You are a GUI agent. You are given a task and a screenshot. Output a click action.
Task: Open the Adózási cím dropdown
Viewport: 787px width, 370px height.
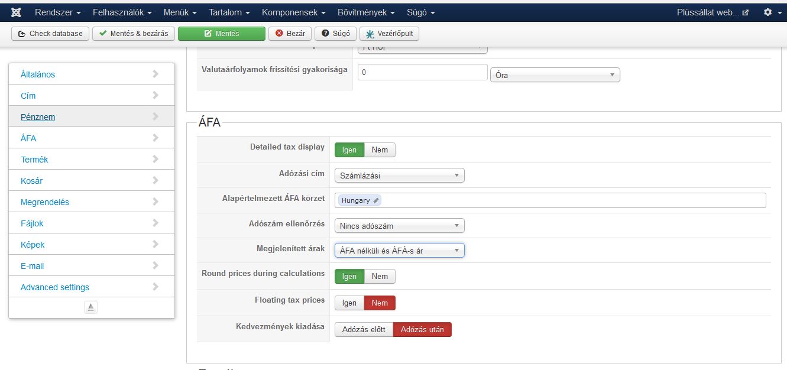(400, 176)
